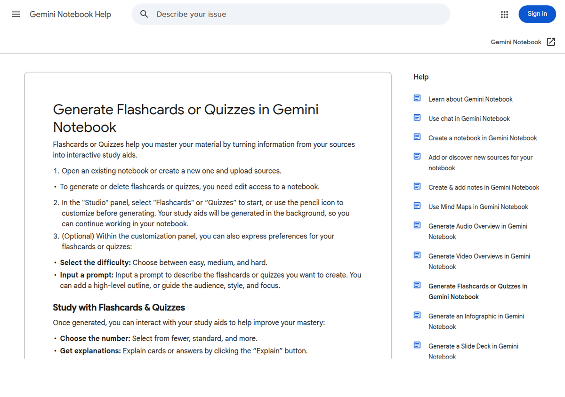Open Generate a Slide Deck in Gemini Notebook
565x397 pixels.
tap(473, 351)
